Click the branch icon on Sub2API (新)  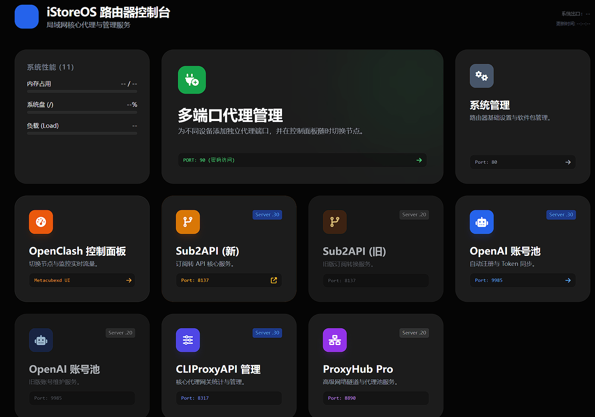(x=188, y=222)
